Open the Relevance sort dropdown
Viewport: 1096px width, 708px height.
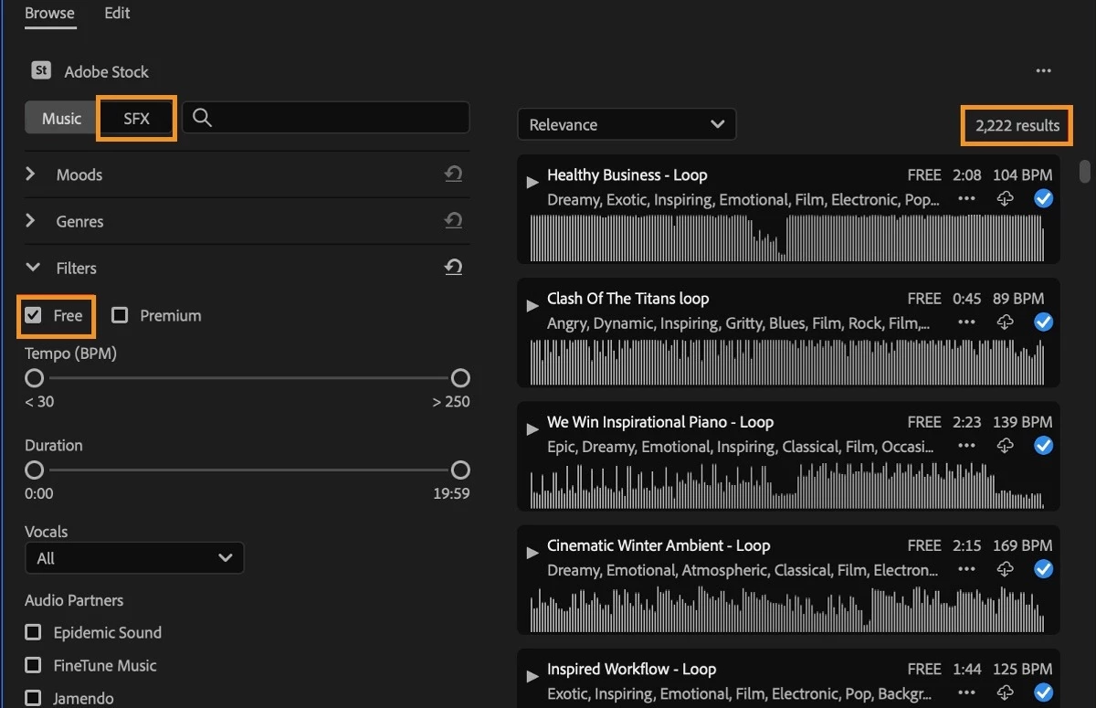(x=627, y=124)
